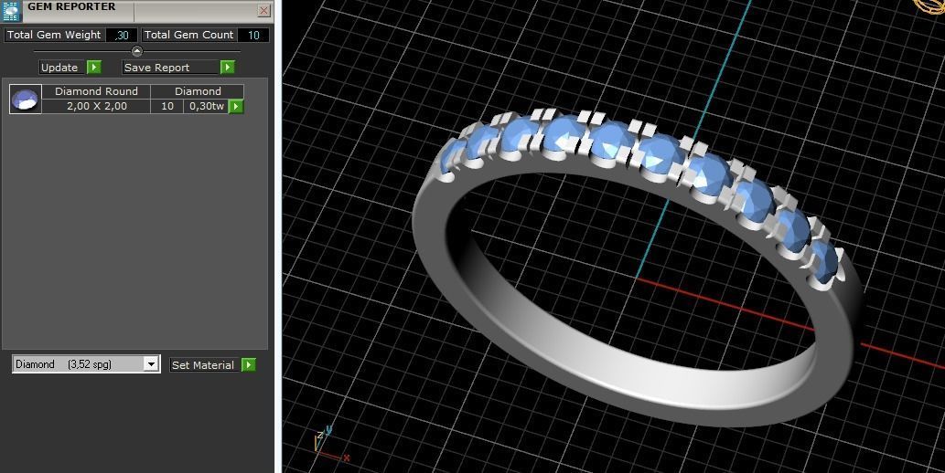Collapse the panel with the round arrow handle

coord(137,52)
